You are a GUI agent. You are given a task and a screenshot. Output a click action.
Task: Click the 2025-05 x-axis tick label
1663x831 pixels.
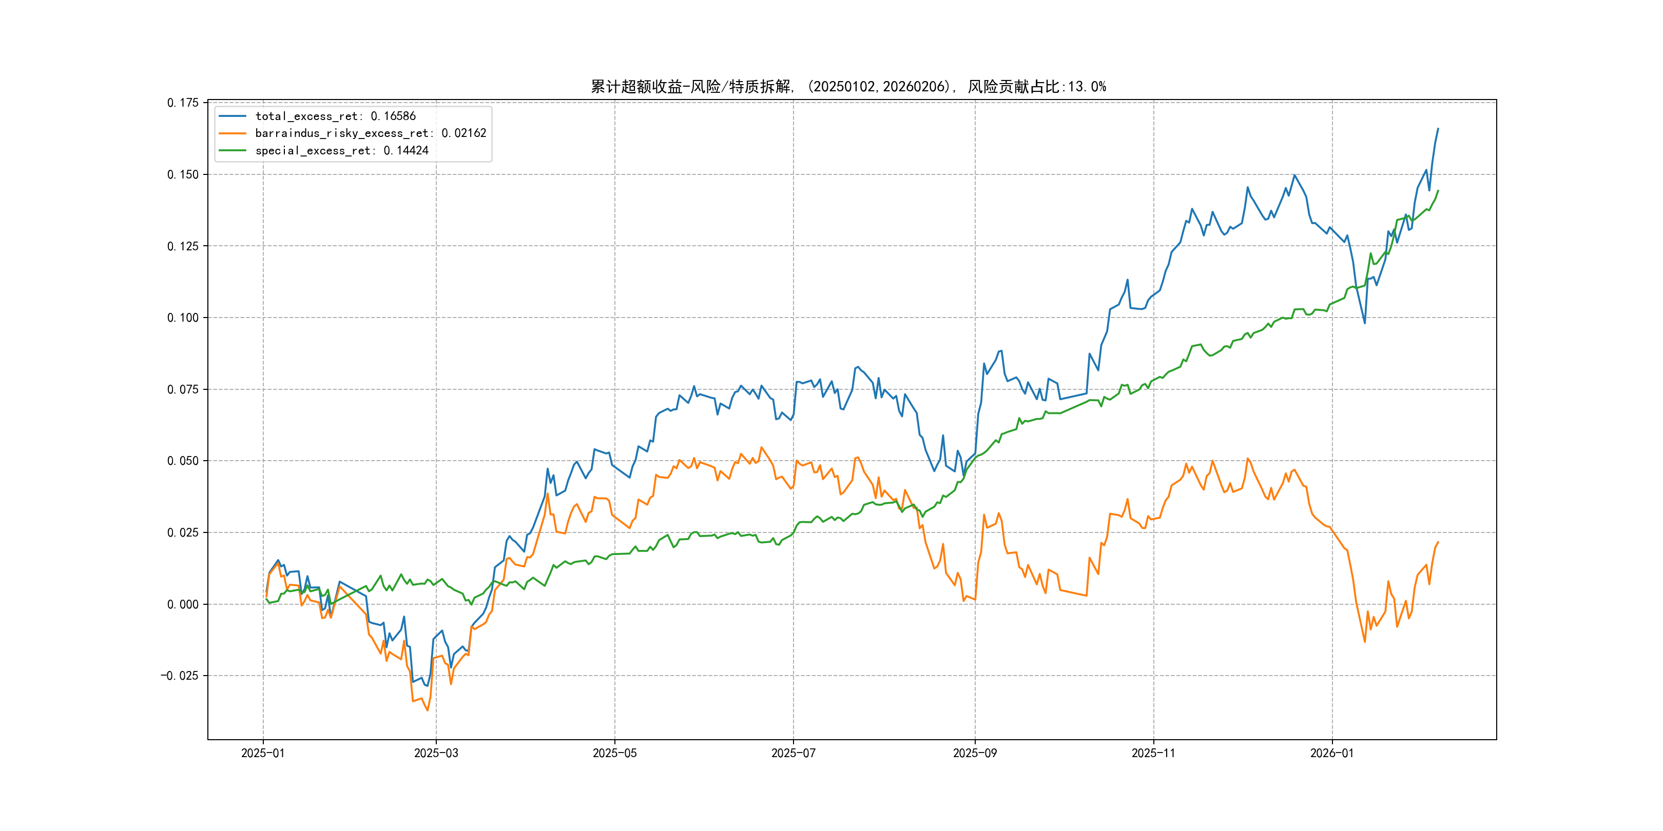coord(614,753)
